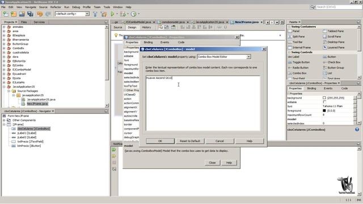
Task: Collapse the JavaApplication35 project node
Action: tap(4, 87)
